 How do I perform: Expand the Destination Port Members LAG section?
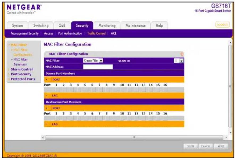tap(46, 124)
